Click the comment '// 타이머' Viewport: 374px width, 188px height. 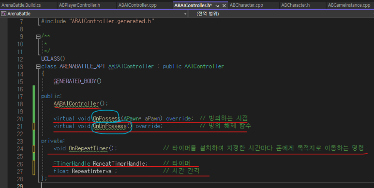pyautogui.click(x=177, y=163)
